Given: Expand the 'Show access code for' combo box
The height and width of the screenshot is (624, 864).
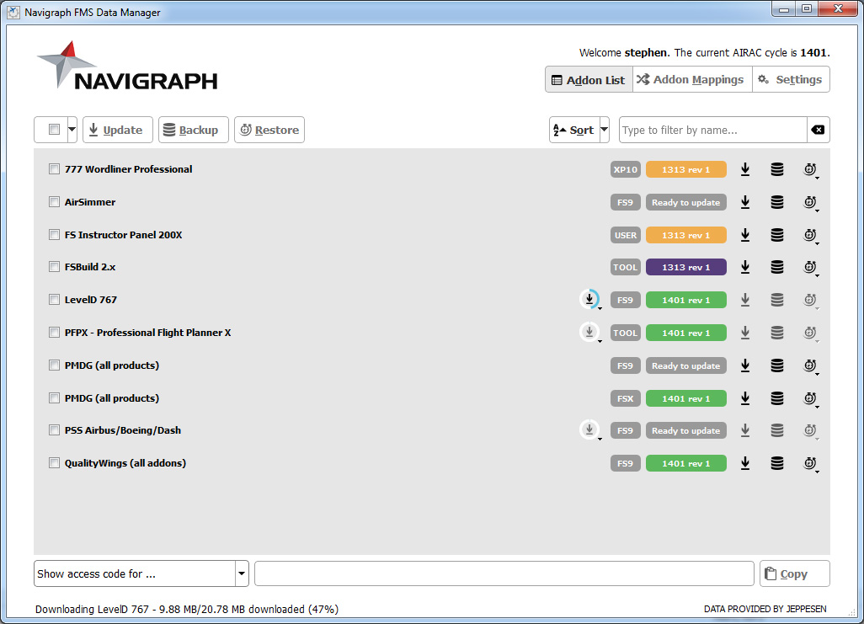Looking at the screenshot, I should point(242,573).
